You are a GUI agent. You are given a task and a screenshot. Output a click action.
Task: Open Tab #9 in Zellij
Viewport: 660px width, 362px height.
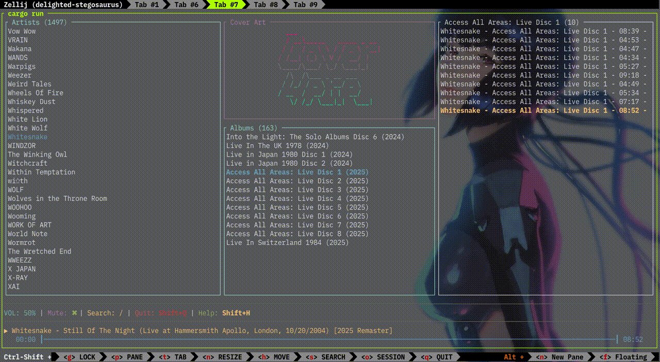coord(306,5)
